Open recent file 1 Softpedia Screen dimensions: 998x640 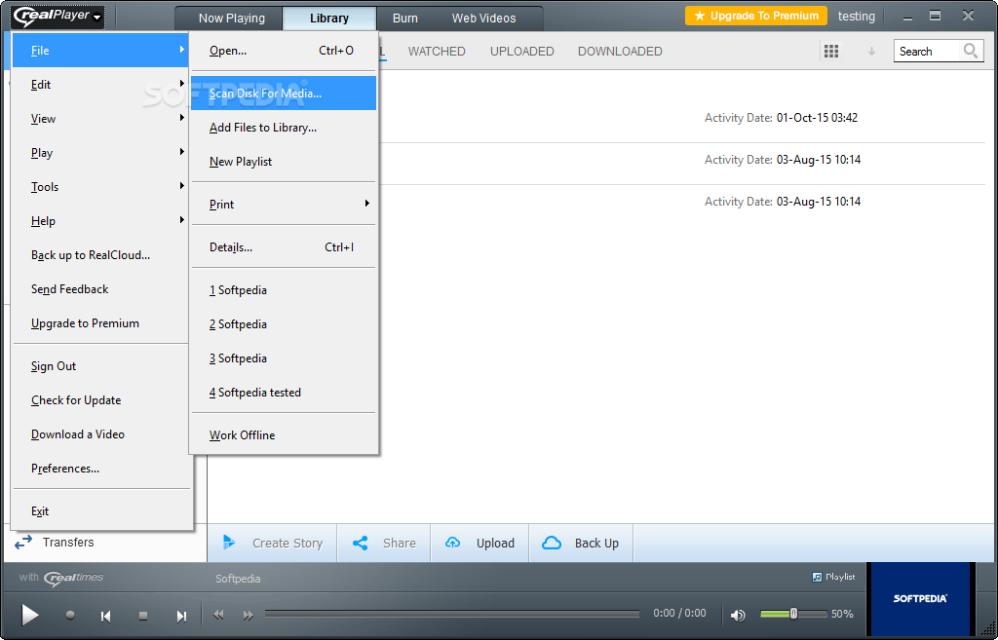[x=284, y=290]
